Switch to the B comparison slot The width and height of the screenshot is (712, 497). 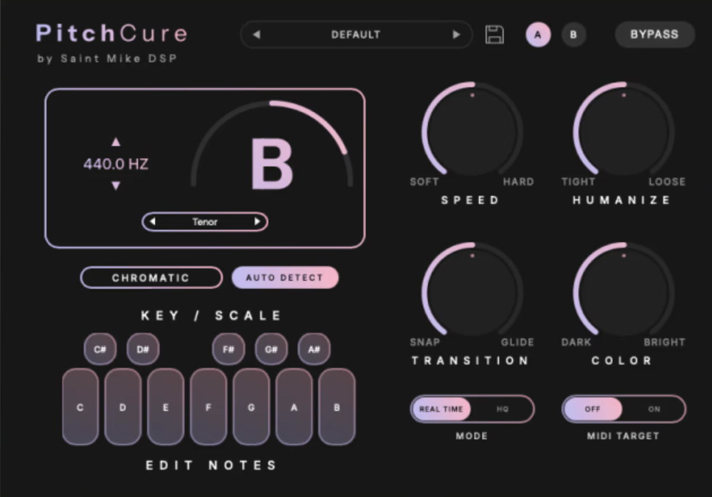573,35
